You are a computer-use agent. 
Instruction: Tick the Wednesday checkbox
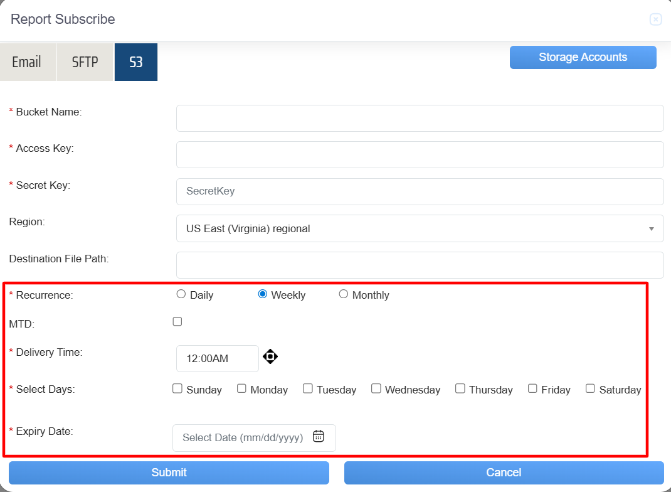[x=376, y=389]
